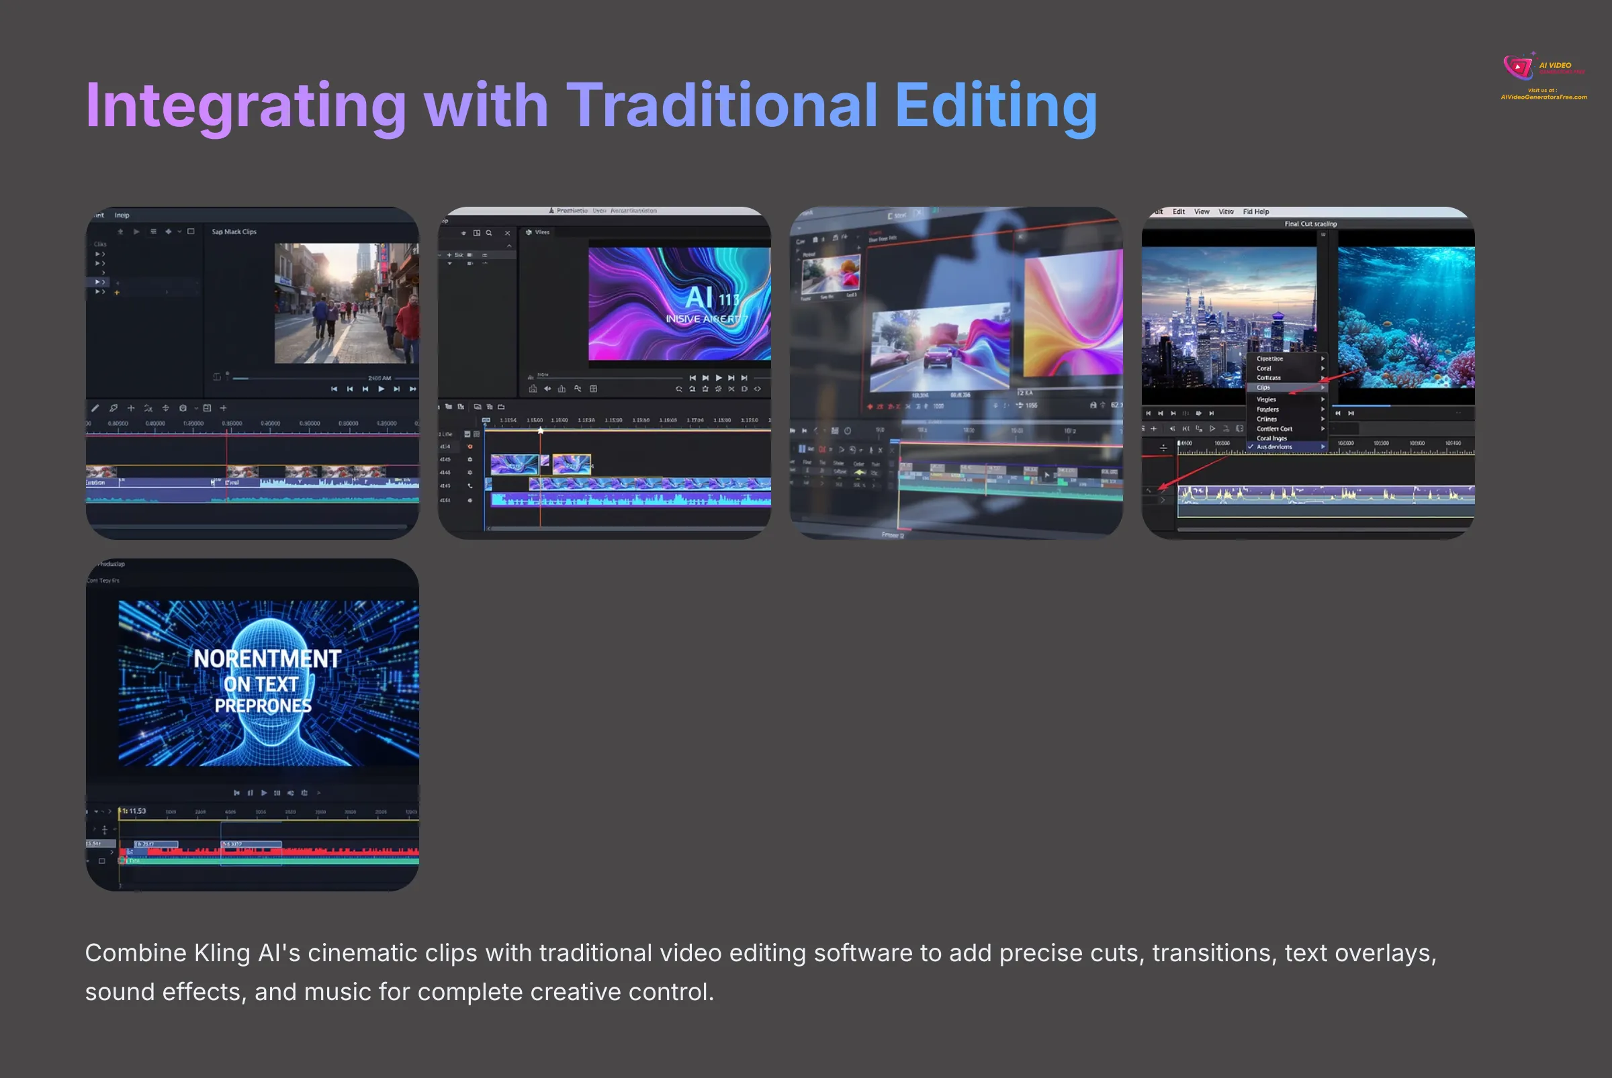Click the save-layout icon above street-scene timeline

click(x=207, y=408)
